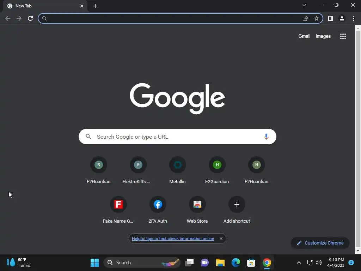Start voice search with microphone icon
This screenshot has height=271, width=361.
pos(266,137)
